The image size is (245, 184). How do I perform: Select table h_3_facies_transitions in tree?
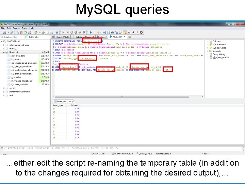(x=21, y=81)
